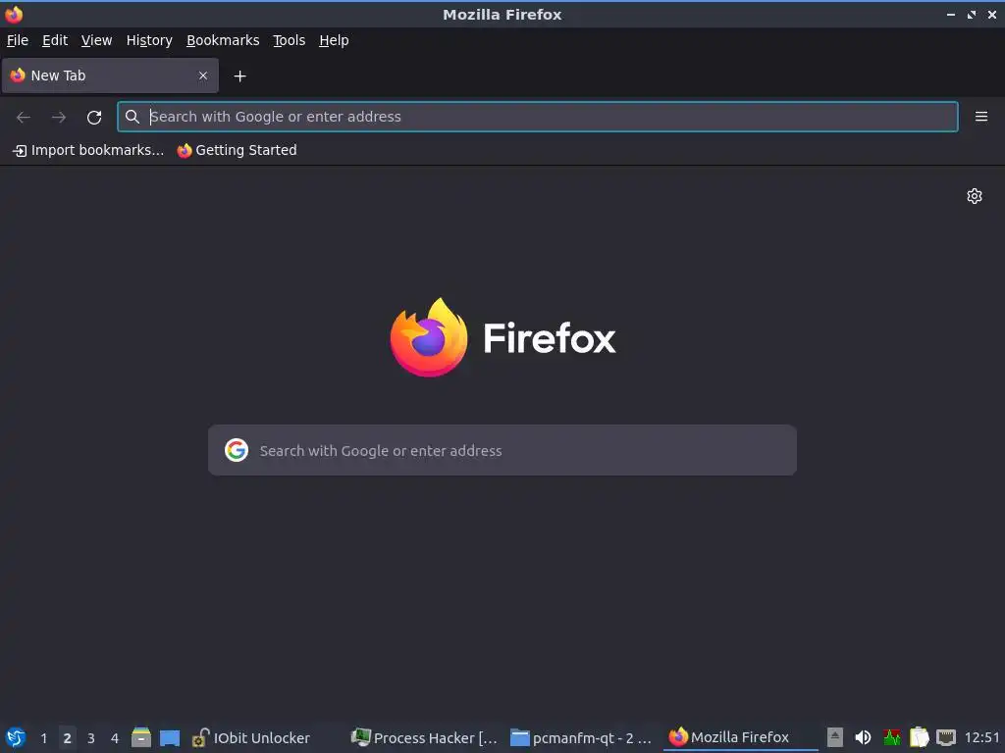1005x753 pixels.
Task: Open the Help menu
Action: [x=334, y=40]
